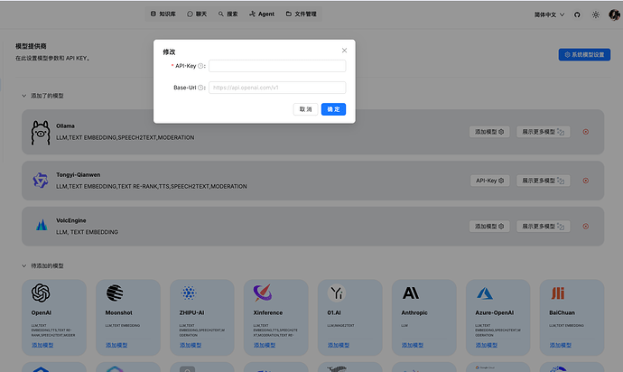Click VolcEngine's LLM, TEXT EMBEDDING text
The height and width of the screenshot is (372, 623).
[x=87, y=232]
